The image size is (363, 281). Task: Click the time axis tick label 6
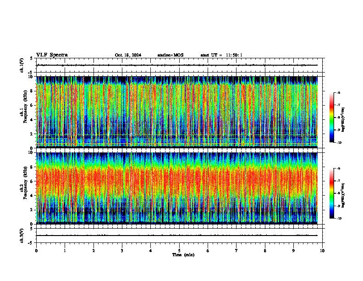208,251
